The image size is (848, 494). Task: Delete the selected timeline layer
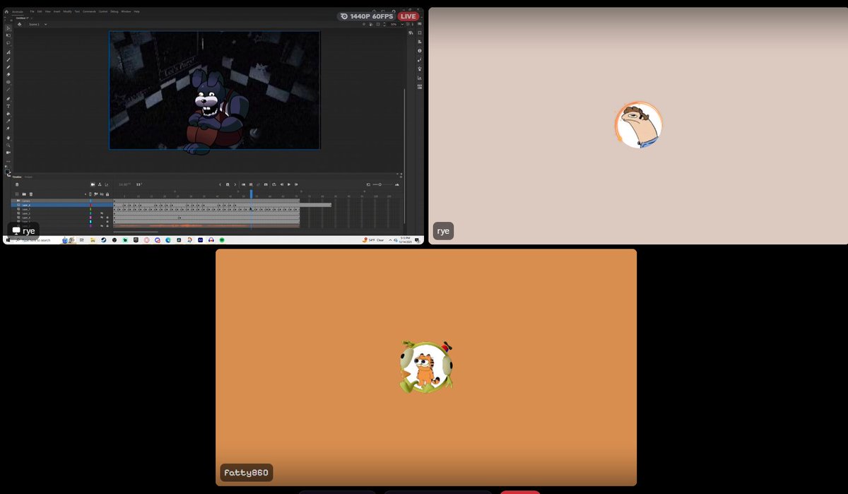point(31,194)
